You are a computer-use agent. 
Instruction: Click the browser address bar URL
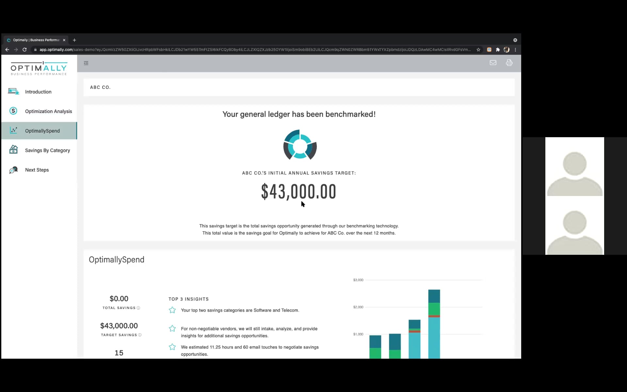[255, 50]
